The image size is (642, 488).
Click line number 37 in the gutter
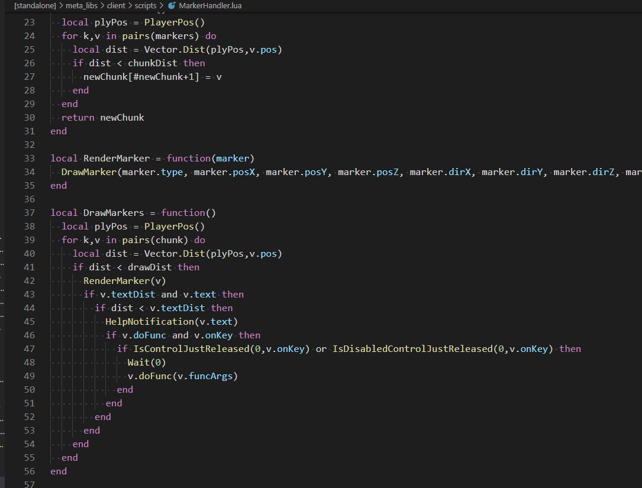point(30,213)
